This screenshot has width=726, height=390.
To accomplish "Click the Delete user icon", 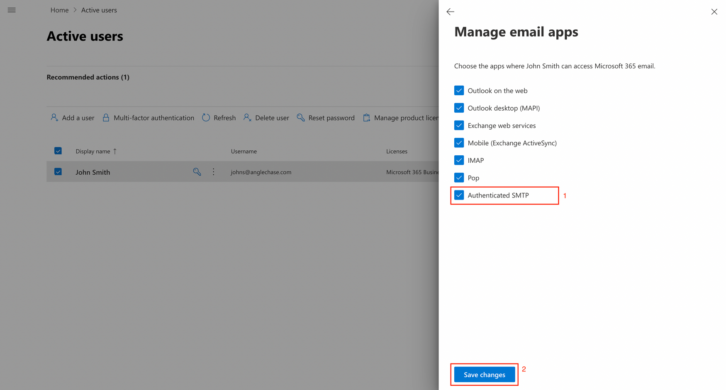I will pyautogui.click(x=248, y=118).
